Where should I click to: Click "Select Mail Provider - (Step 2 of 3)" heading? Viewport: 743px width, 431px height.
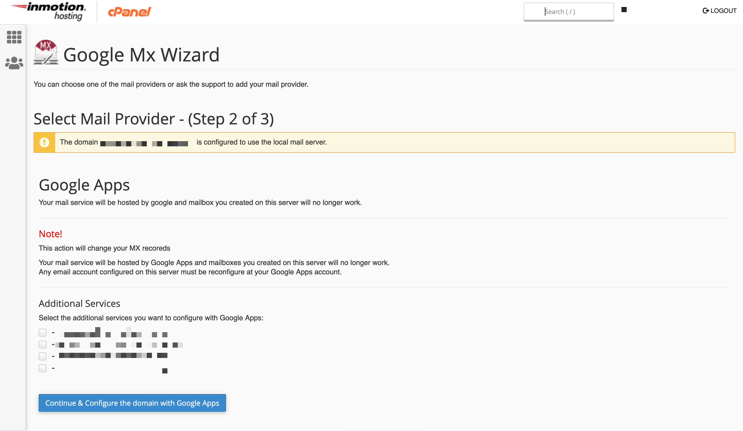(154, 119)
